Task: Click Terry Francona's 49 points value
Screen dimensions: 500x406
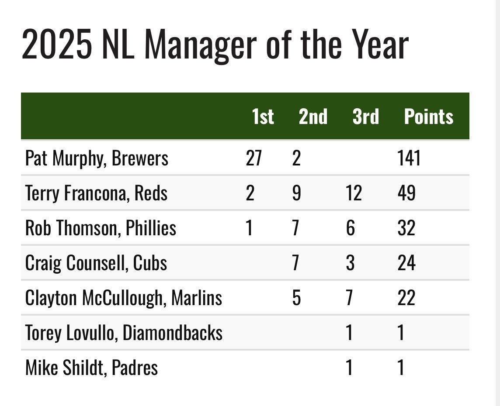Action: tap(406, 193)
